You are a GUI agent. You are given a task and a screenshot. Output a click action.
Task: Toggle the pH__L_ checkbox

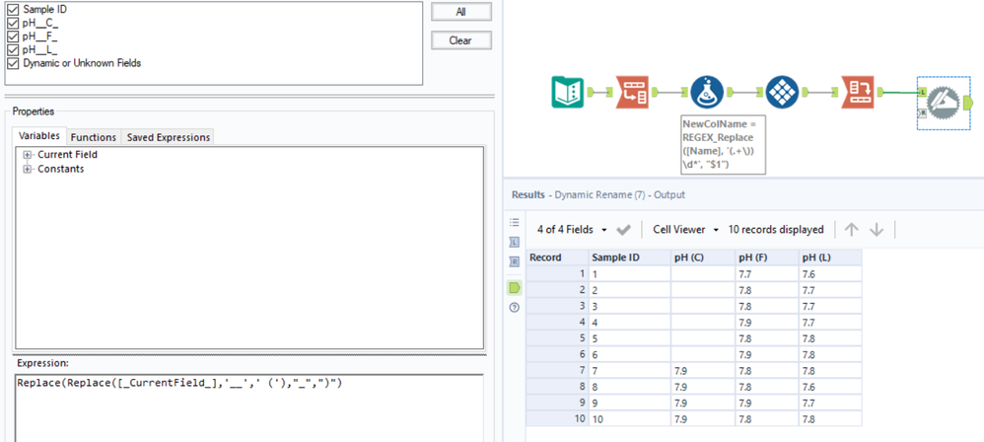pyautogui.click(x=13, y=49)
